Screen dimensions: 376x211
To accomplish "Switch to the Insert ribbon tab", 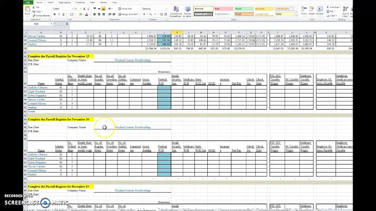I will (50, 3).
